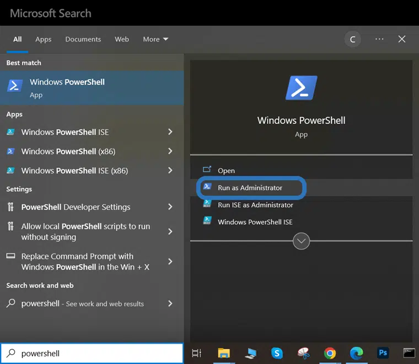
Task: Open powershell See work and web results
Action: point(83,303)
